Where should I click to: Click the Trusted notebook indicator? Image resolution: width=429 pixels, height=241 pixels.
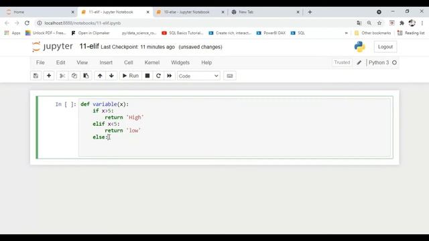pos(342,62)
